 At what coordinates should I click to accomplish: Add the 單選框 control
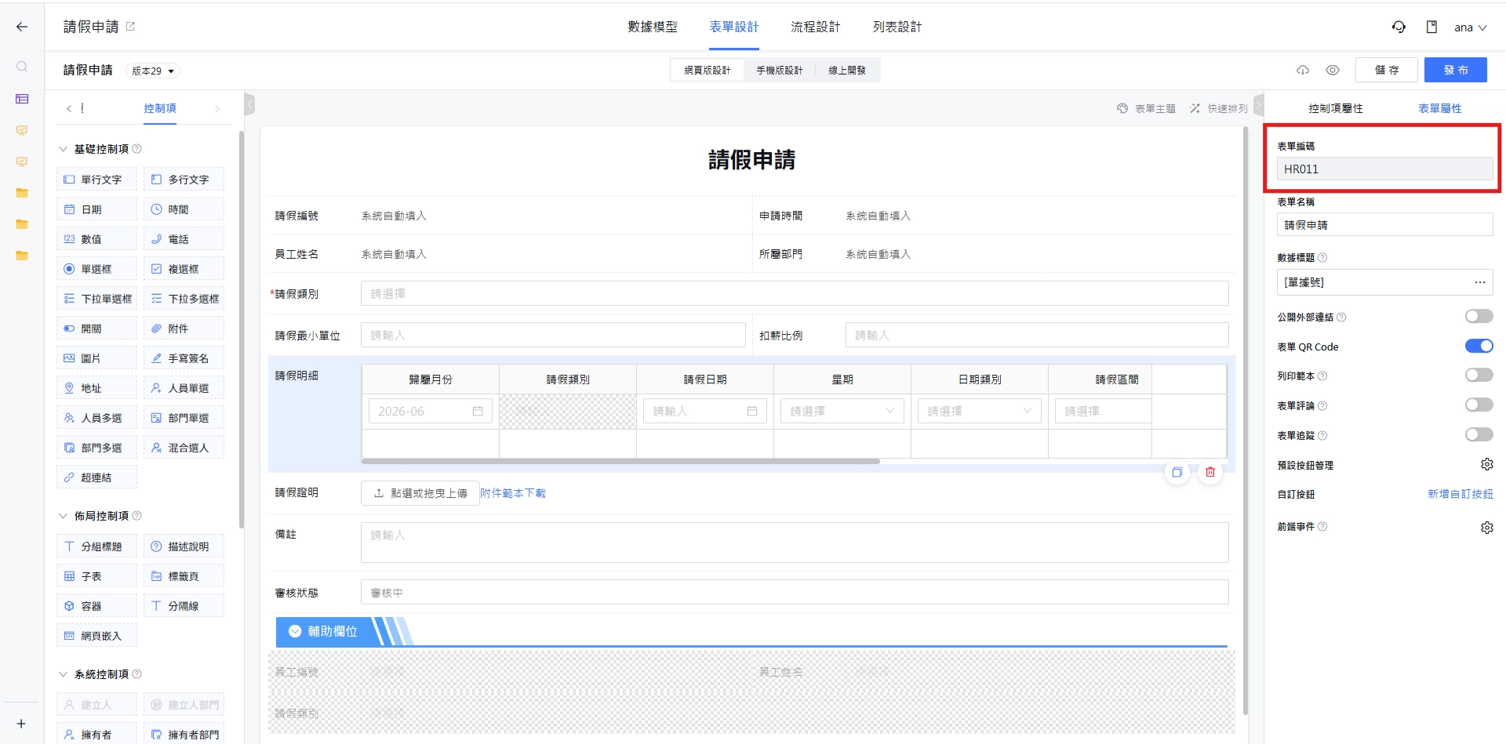pyautogui.click(x=97, y=269)
